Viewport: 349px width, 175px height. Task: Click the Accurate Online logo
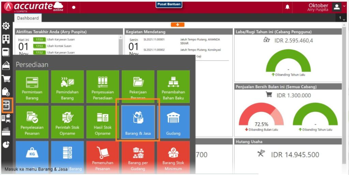34,7
